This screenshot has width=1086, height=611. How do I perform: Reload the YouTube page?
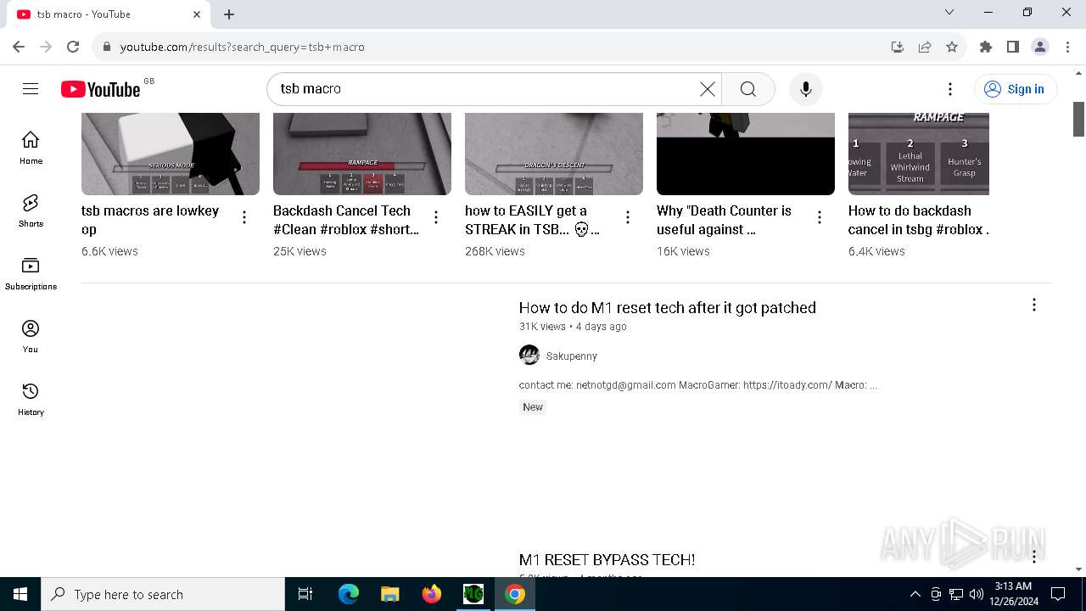[73, 47]
